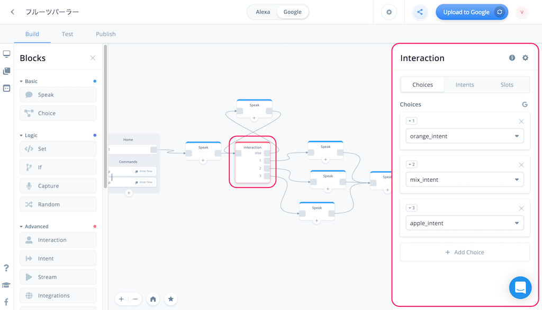The image size is (542, 310).
Task: Add step below top Speak block
Action: 254,118
